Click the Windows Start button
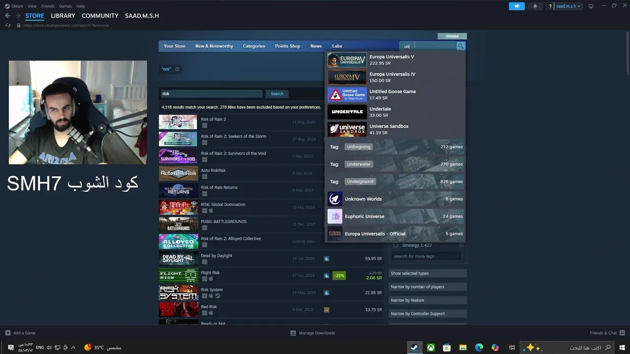The height and width of the screenshot is (354, 630). pos(622,348)
